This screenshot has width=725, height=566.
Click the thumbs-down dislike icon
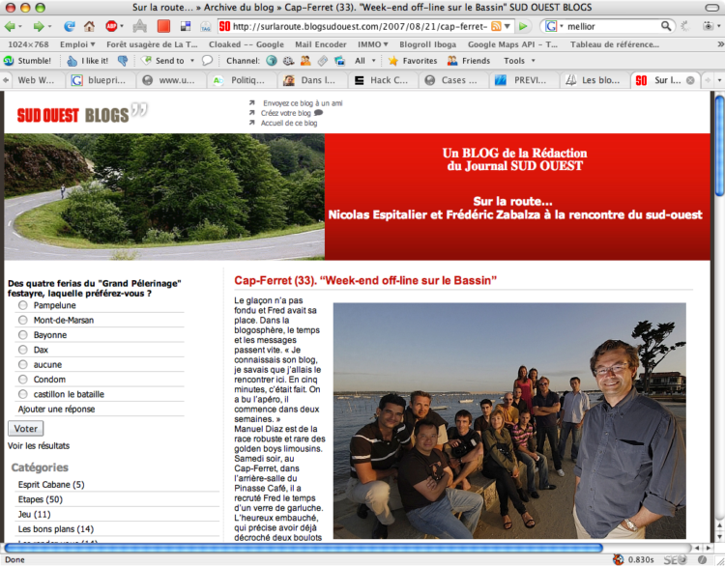[123, 61]
